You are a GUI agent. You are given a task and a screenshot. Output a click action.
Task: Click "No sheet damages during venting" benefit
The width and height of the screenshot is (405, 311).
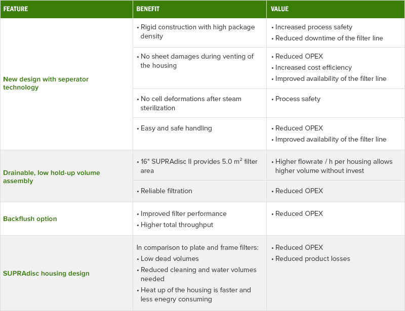(197, 61)
